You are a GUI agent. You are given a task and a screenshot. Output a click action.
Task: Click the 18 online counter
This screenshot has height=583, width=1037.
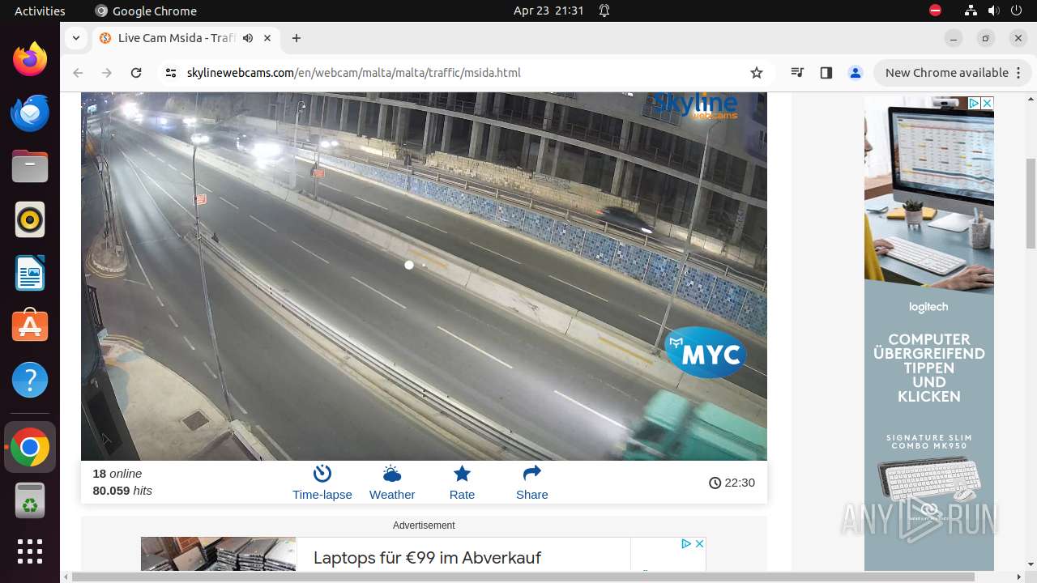pos(117,474)
